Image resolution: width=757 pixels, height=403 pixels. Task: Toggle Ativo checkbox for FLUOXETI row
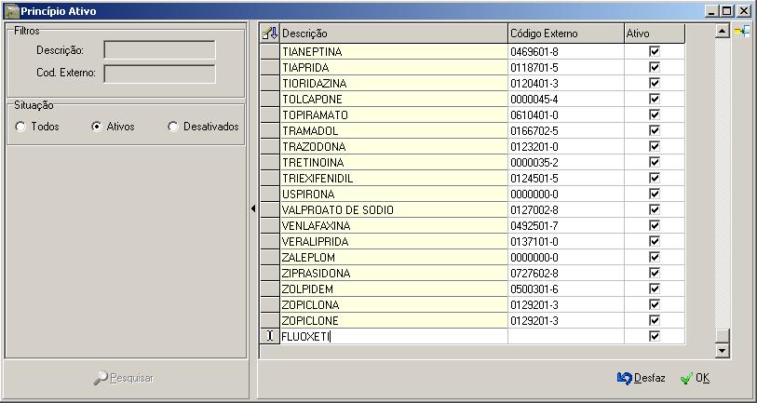point(655,336)
